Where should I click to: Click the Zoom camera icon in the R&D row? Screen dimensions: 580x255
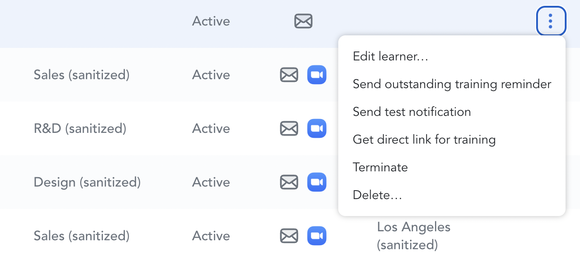coord(317,128)
